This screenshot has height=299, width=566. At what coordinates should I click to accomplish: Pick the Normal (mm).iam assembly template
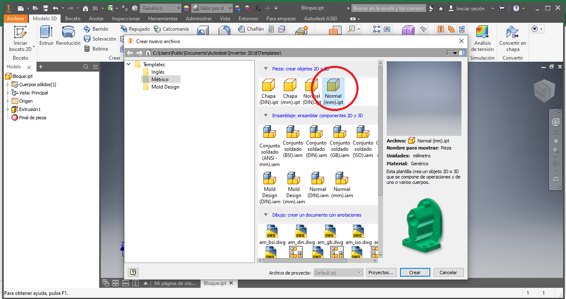pyautogui.click(x=342, y=185)
